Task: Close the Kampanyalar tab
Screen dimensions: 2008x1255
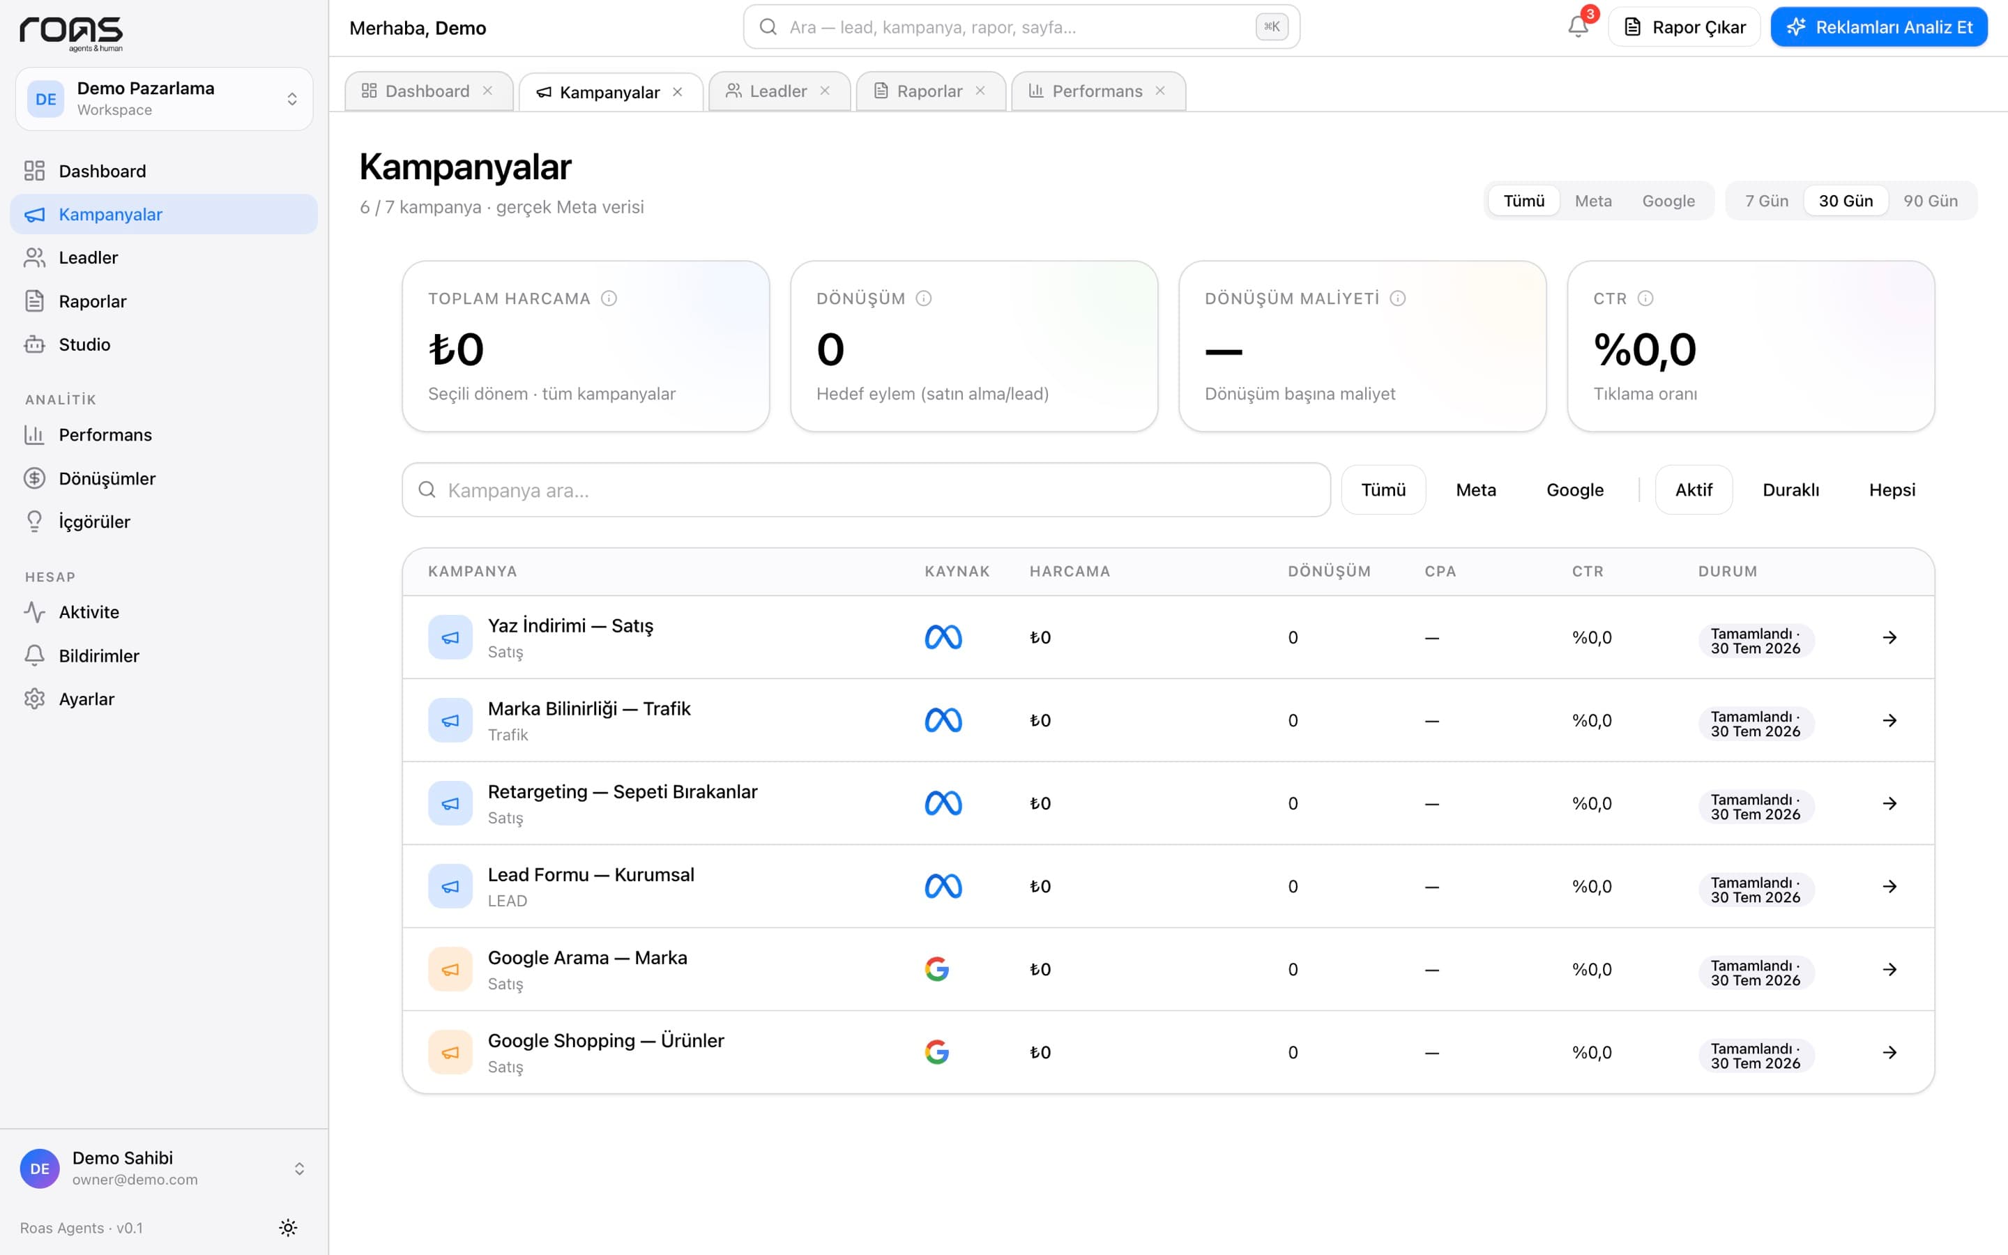Action: pyautogui.click(x=678, y=92)
